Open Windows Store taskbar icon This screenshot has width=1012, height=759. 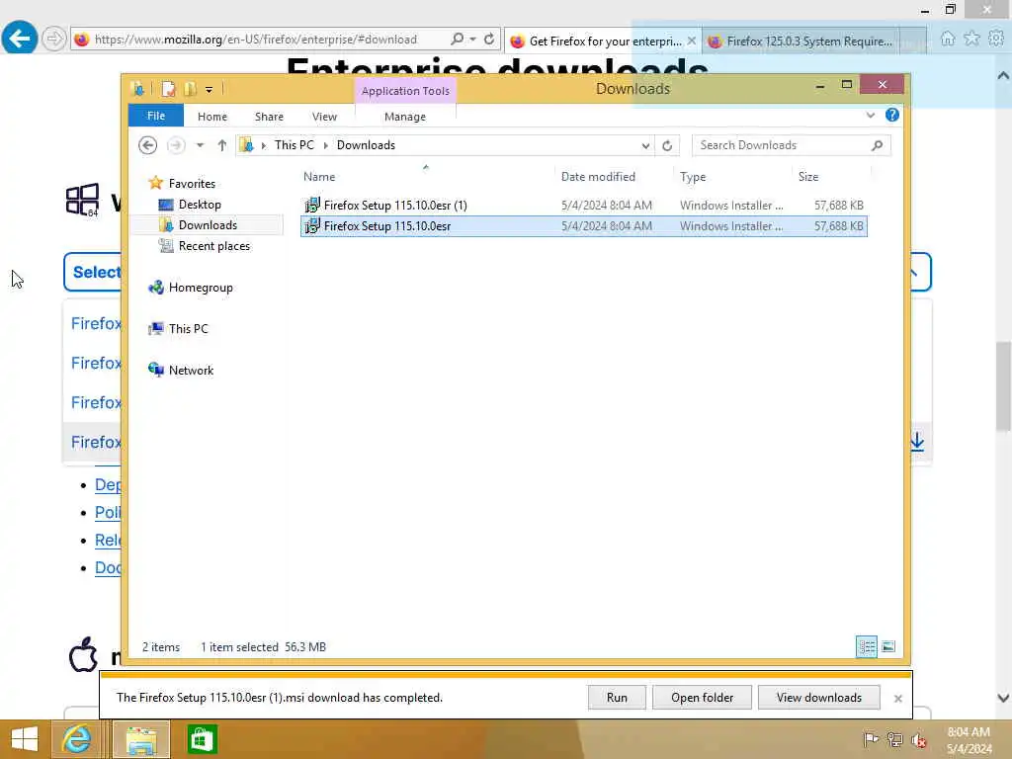pos(202,739)
